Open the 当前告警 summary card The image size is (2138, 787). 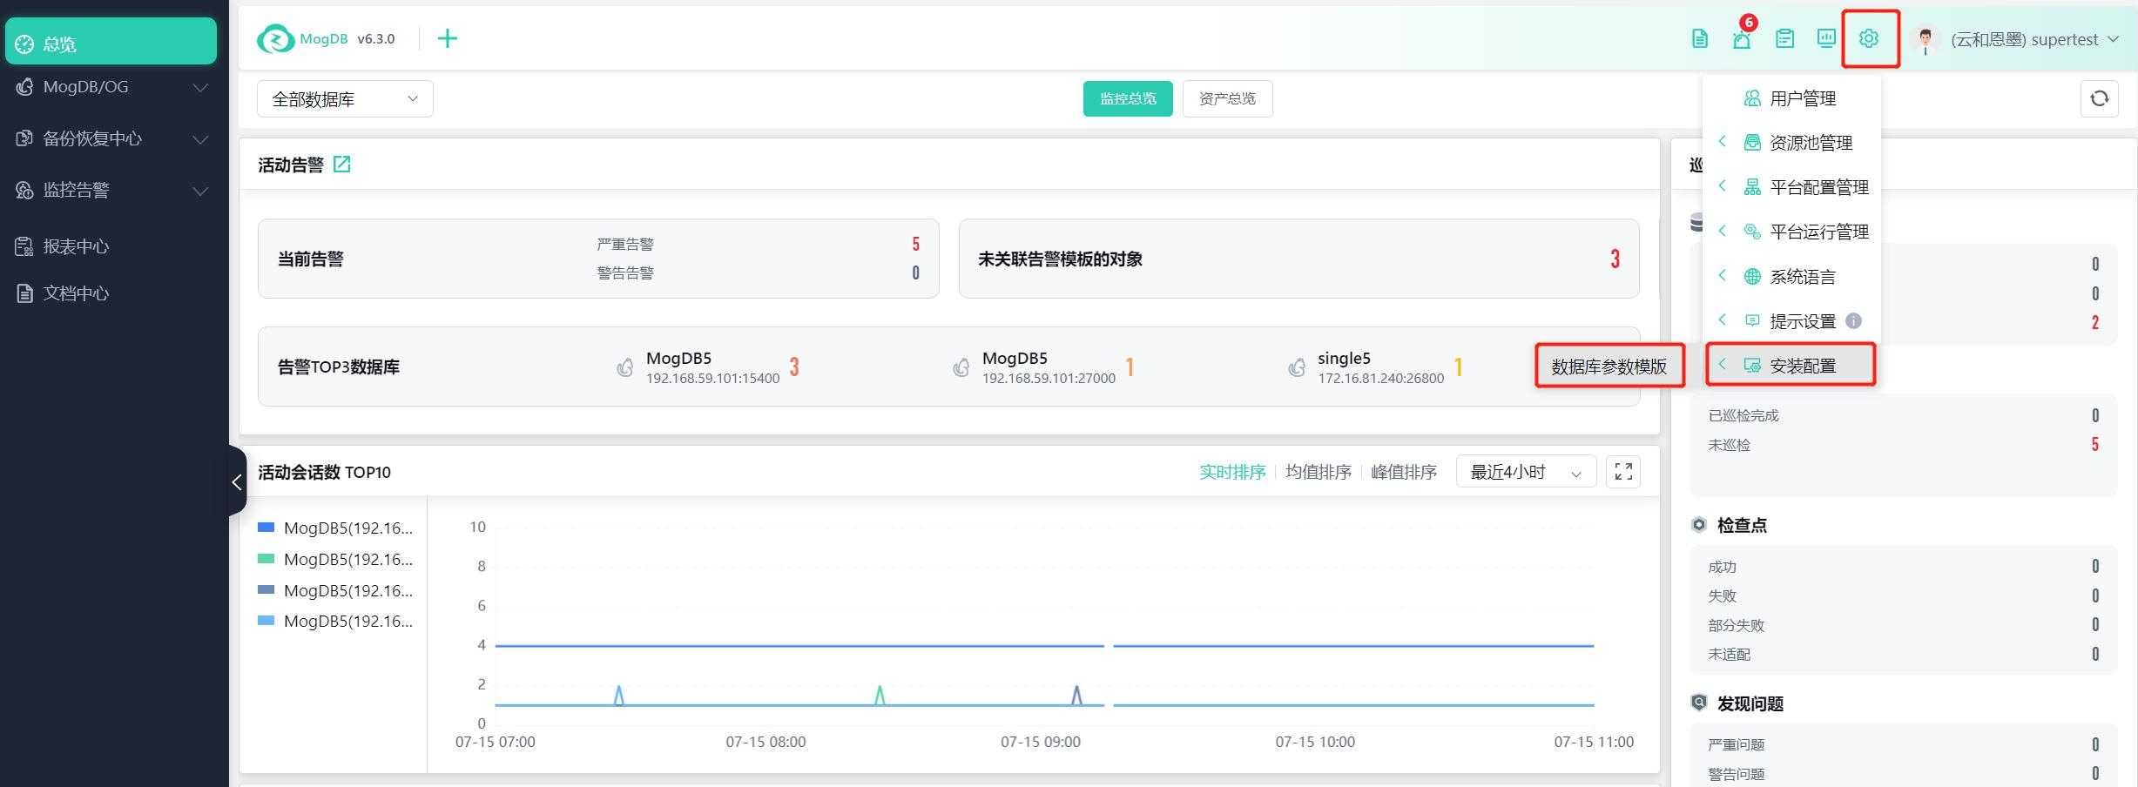click(598, 259)
